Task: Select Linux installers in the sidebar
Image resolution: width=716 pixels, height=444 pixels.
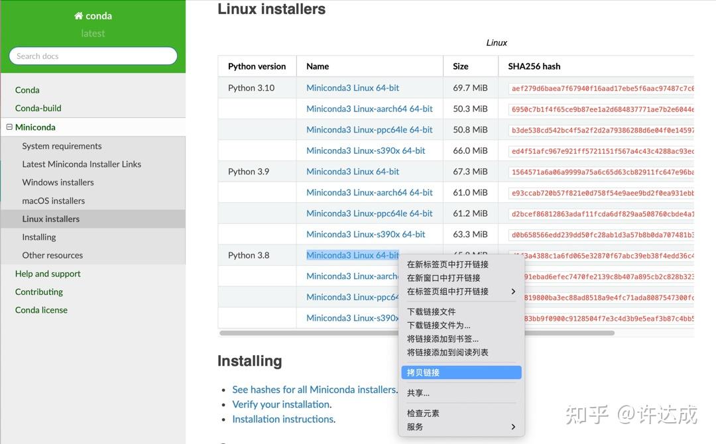Action: [x=50, y=219]
